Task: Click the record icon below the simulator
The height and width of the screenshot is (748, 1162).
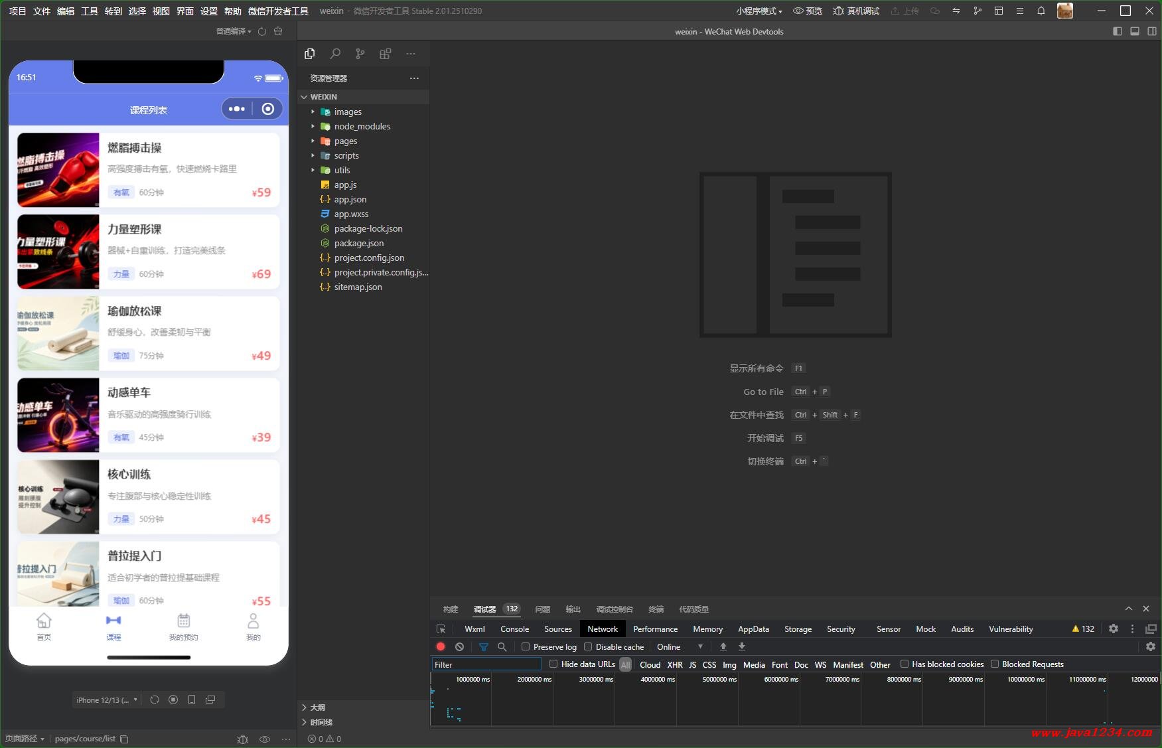Action: coord(173,700)
